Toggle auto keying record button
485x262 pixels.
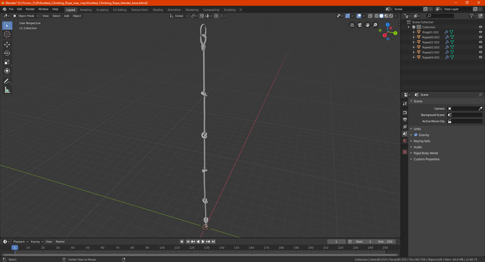pos(182,242)
